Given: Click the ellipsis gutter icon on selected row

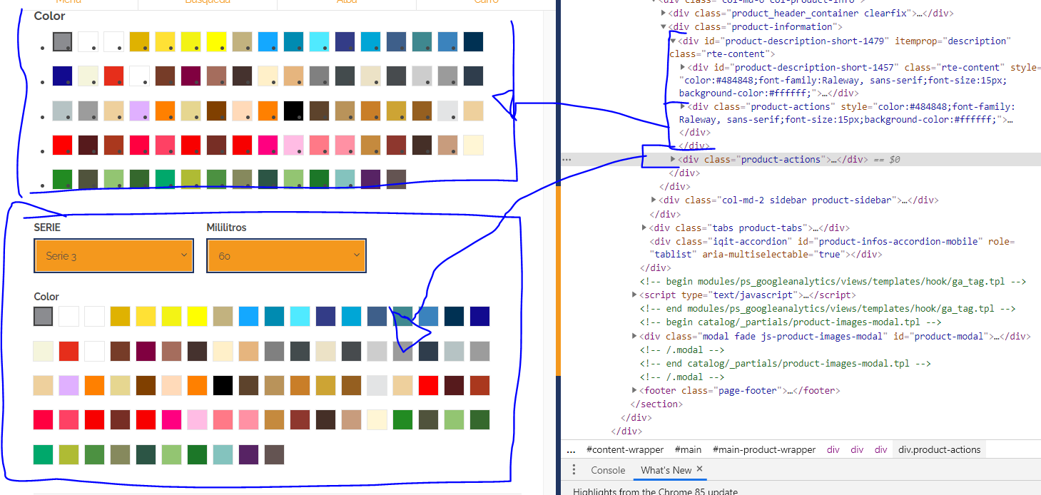Looking at the screenshot, I should point(567,159).
